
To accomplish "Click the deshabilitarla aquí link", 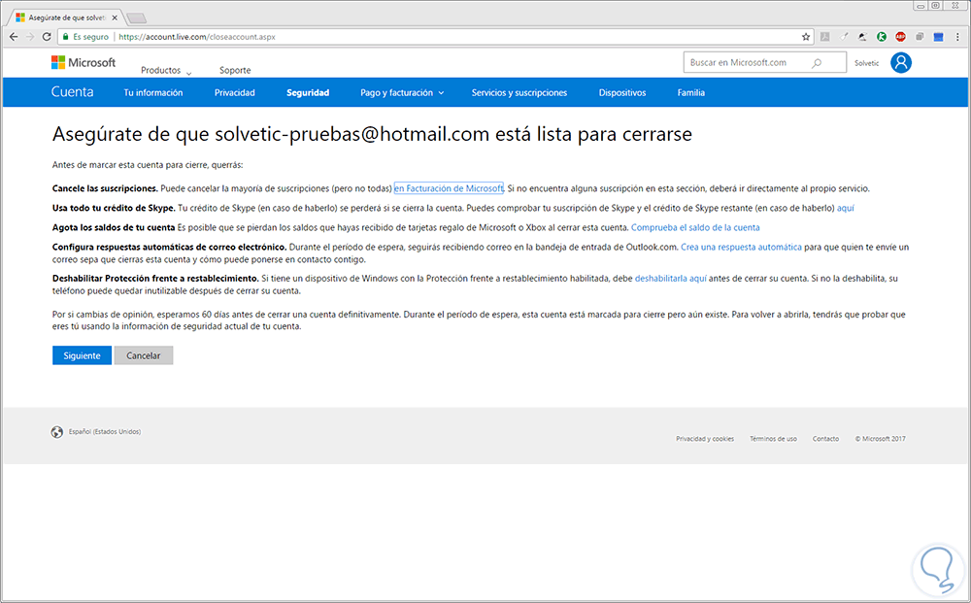I will click(x=671, y=279).
